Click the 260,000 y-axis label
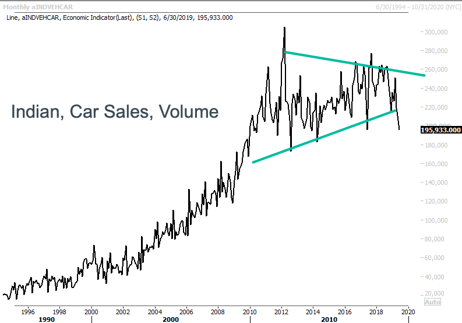Screen dimensions: 462x323 point(436,69)
